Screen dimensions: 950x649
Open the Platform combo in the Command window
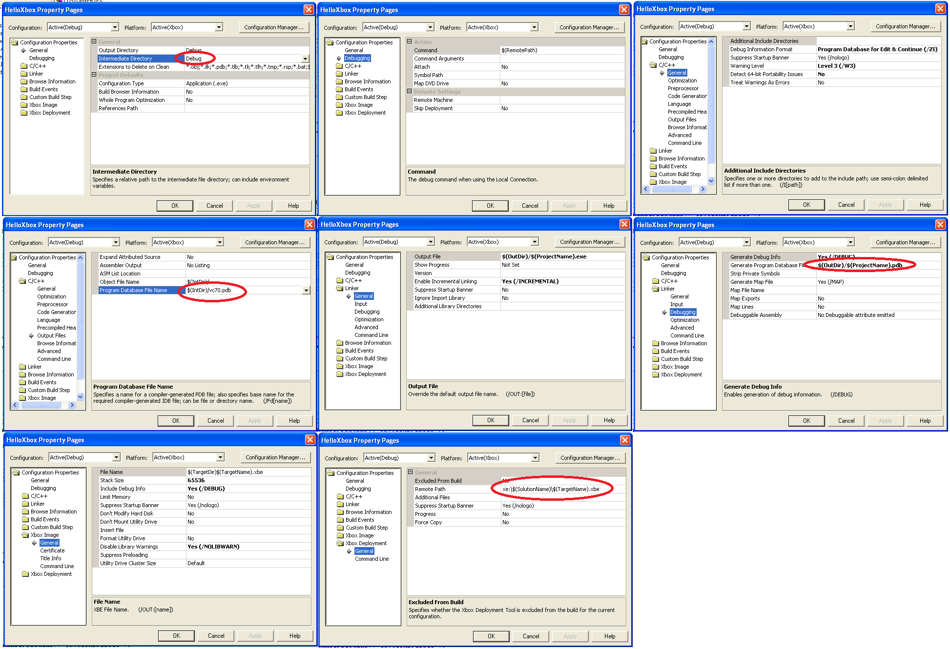pyautogui.click(x=502, y=27)
